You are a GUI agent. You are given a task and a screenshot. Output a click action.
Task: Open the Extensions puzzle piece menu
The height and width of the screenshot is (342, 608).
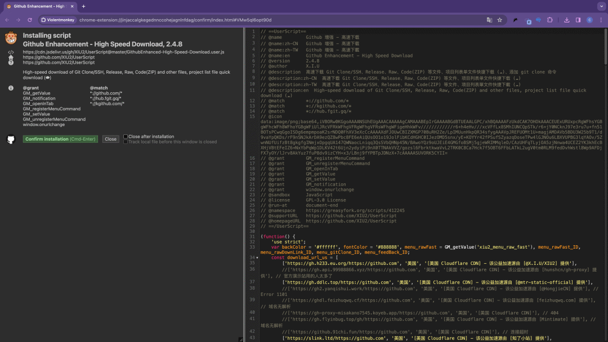click(550, 20)
